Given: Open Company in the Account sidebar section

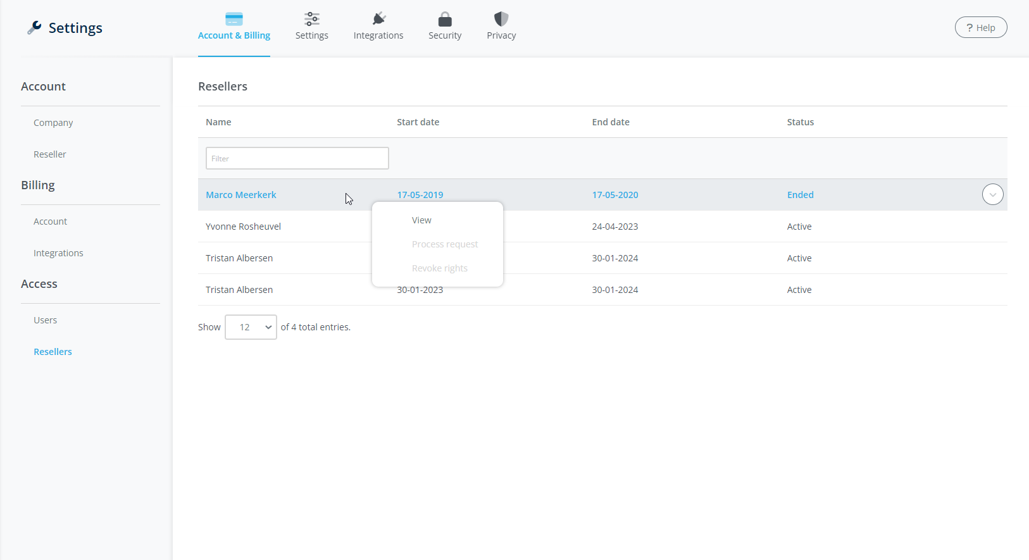Looking at the screenshot, I should coord(53,123).
